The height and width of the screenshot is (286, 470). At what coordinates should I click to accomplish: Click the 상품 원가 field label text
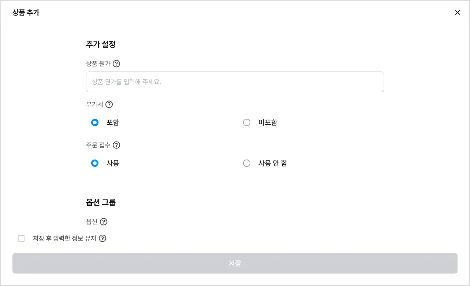98,64
